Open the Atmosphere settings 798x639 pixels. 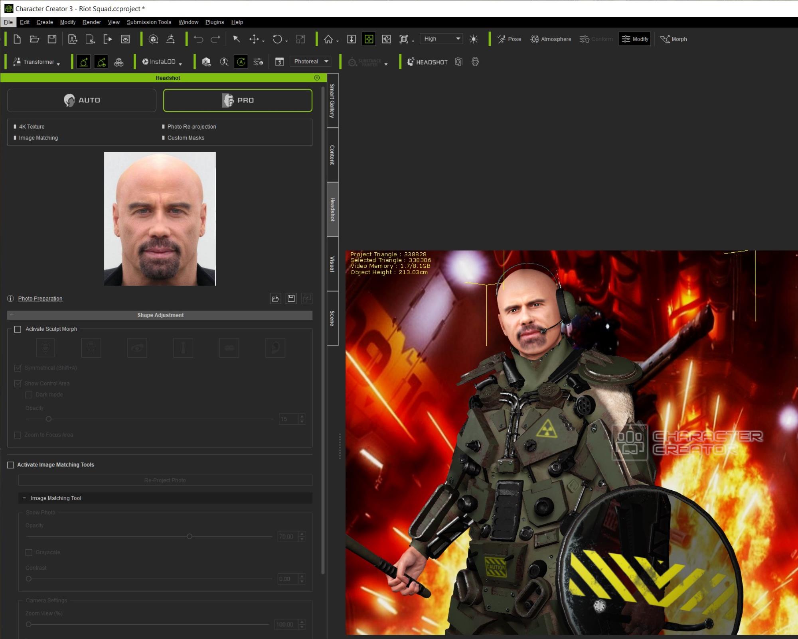point(550,39)
